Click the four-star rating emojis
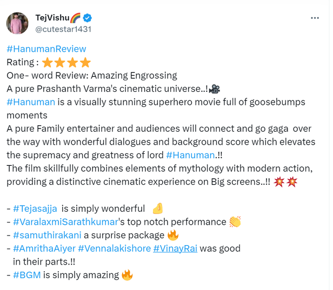333x290 pixels. pos(66,63)
